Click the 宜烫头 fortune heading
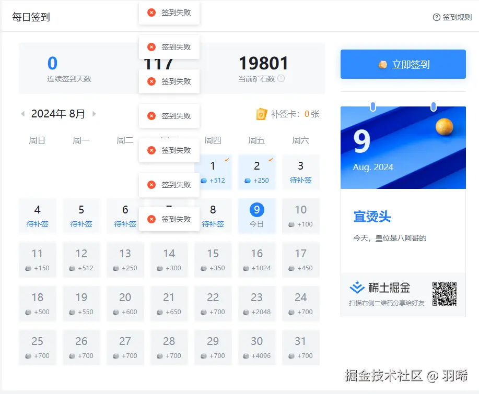479x394 pixels. 372,217
